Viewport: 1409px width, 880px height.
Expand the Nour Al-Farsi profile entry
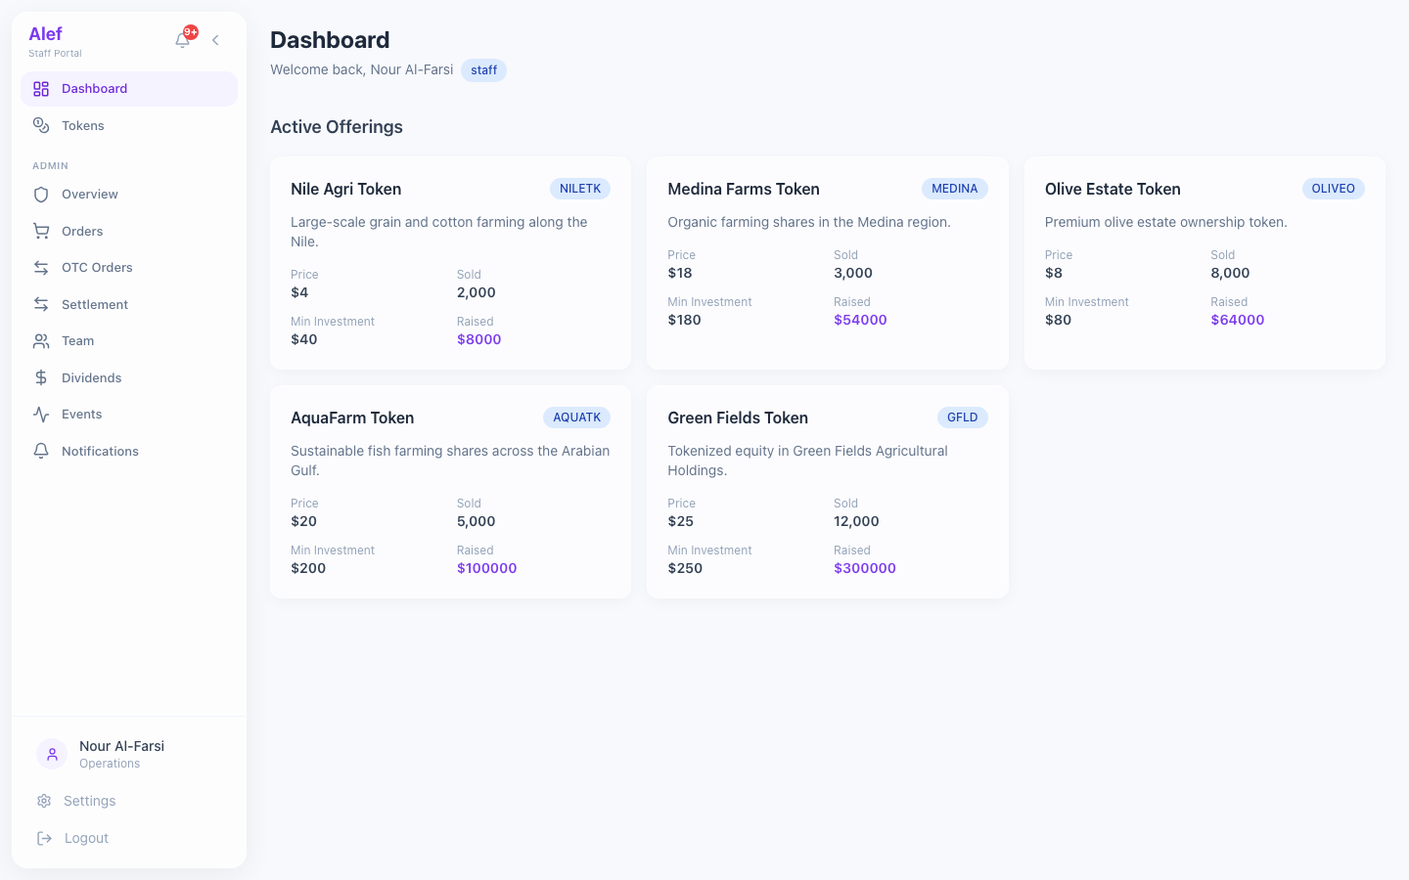(120, 753)
